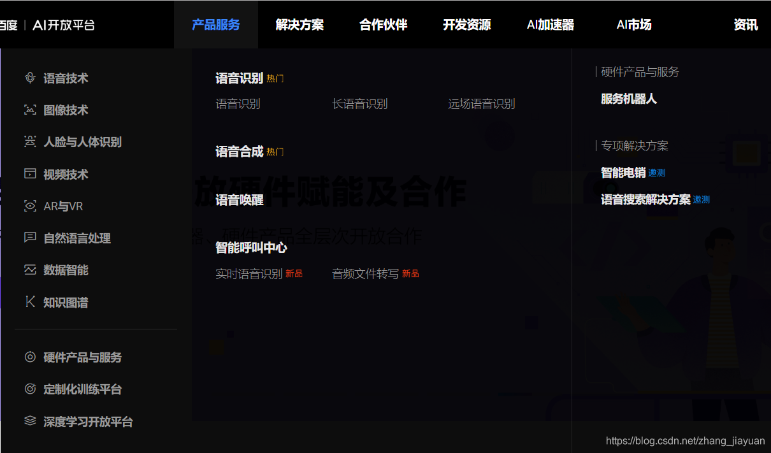
Task: Click the layers icon beside 深度学习开放平台
Action: (30, 421)
